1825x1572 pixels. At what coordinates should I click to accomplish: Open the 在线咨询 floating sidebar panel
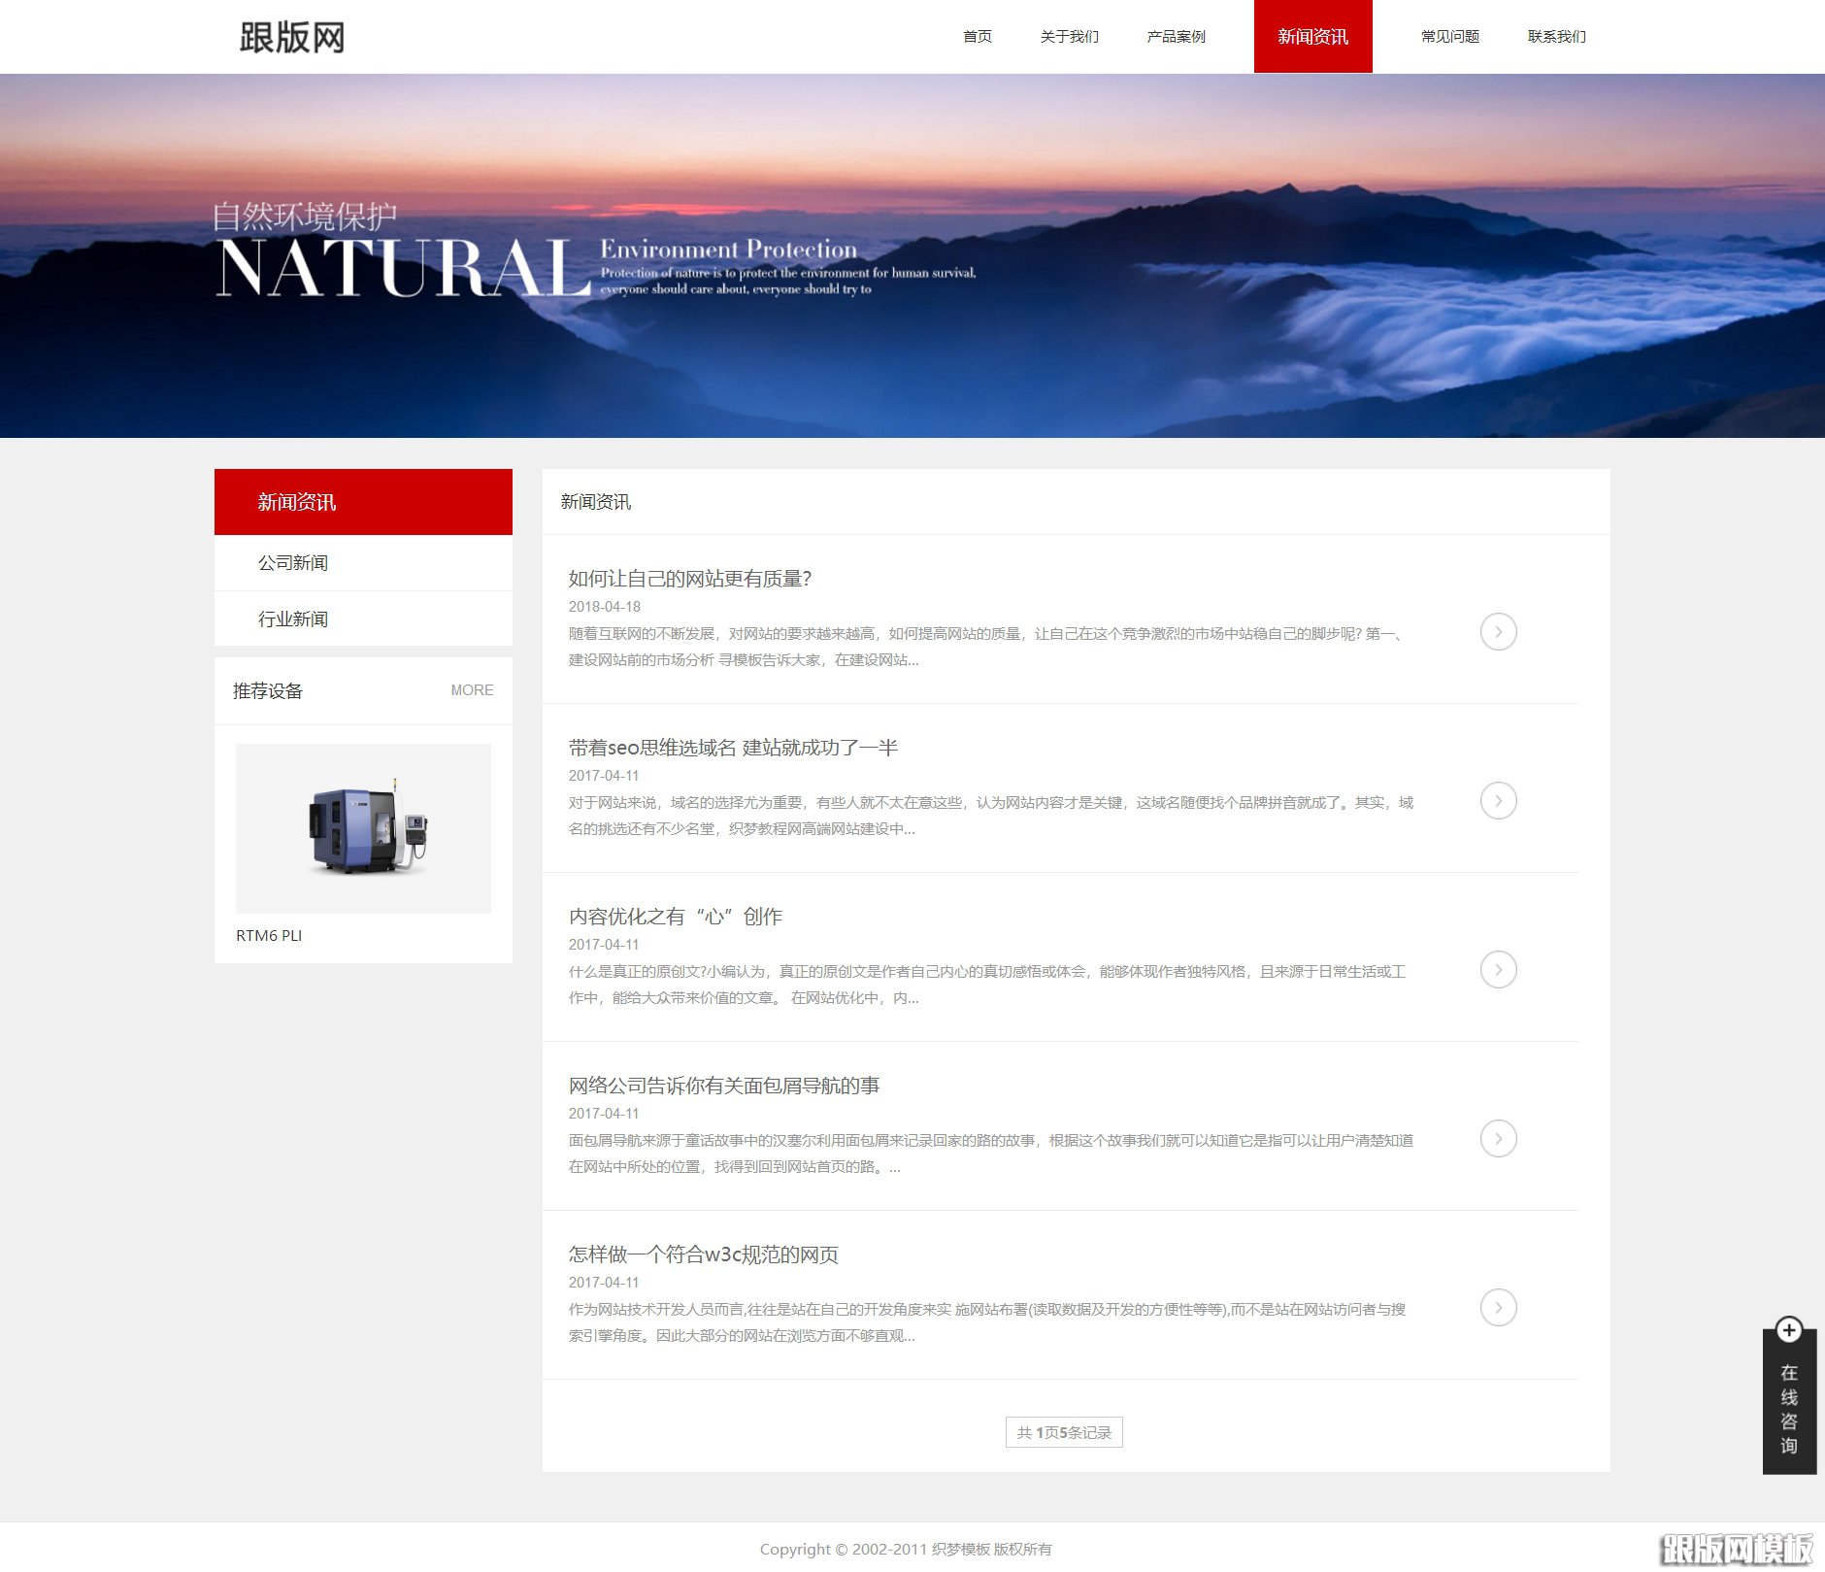[x=1789, y=1408]
